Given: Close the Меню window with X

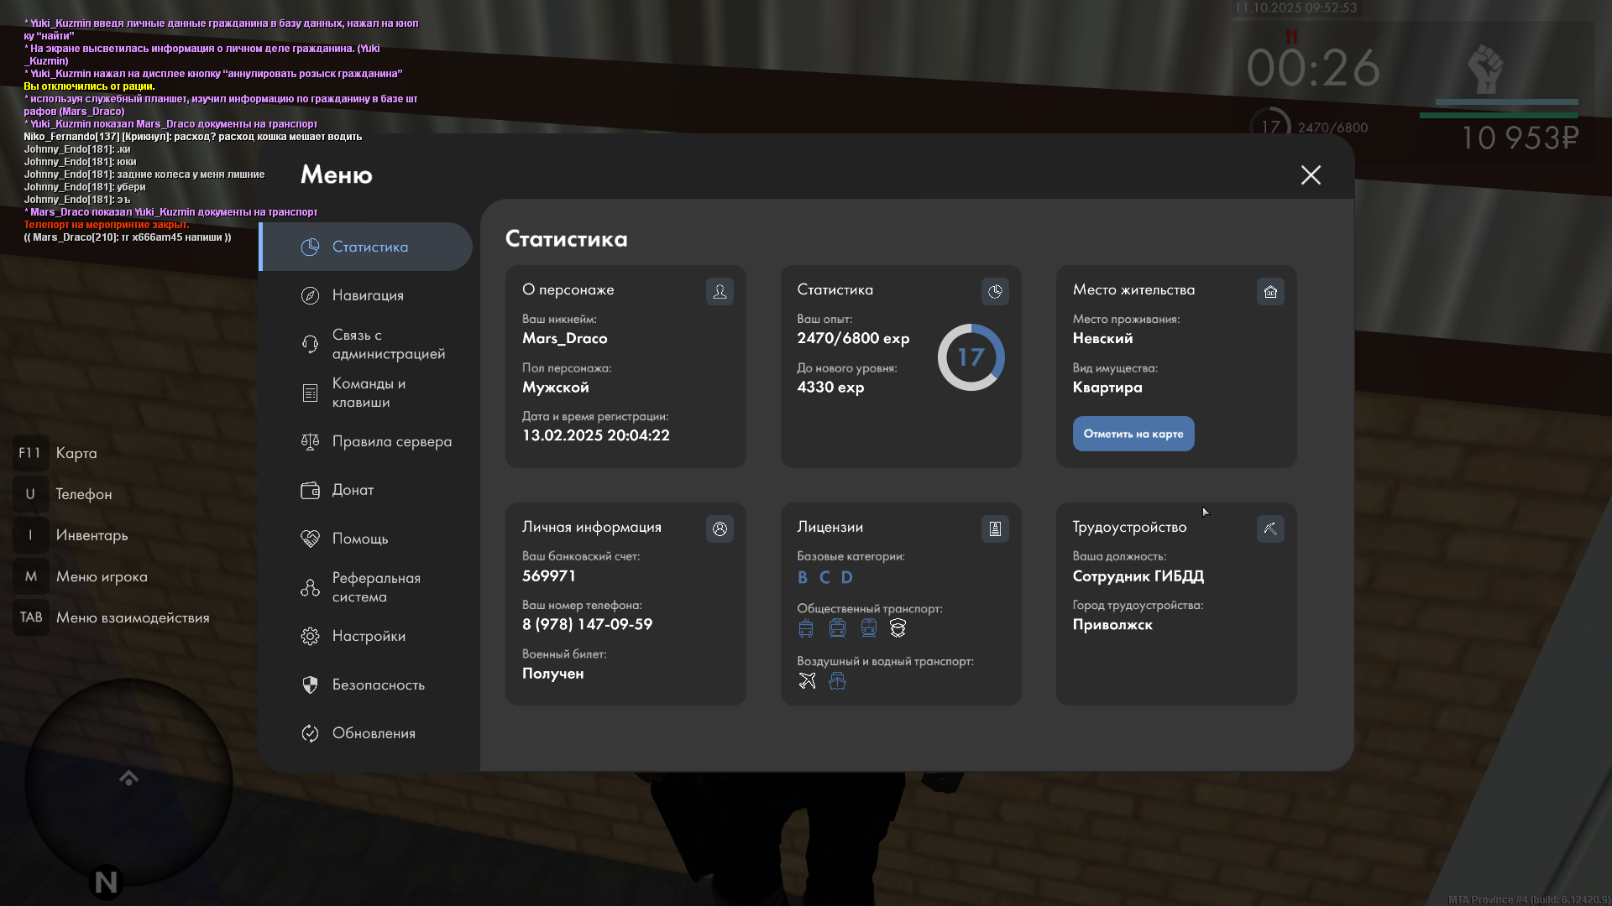Looking at the screenshot, I should pos(1311,174).
